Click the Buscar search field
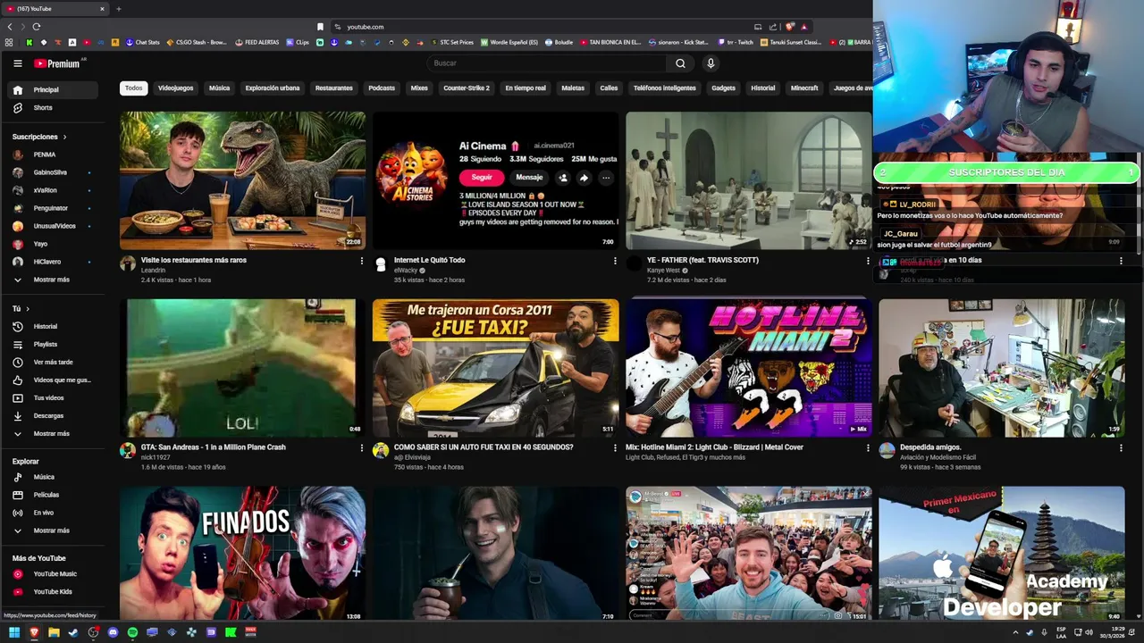Image resolution: width=1144 pixels, height=643 pixels. click(x=547, y=63)
